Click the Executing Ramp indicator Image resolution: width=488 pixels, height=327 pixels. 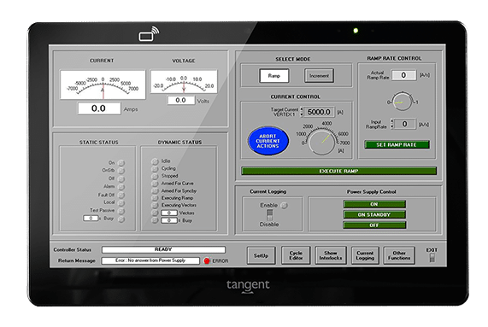click(x=155, y=198)
